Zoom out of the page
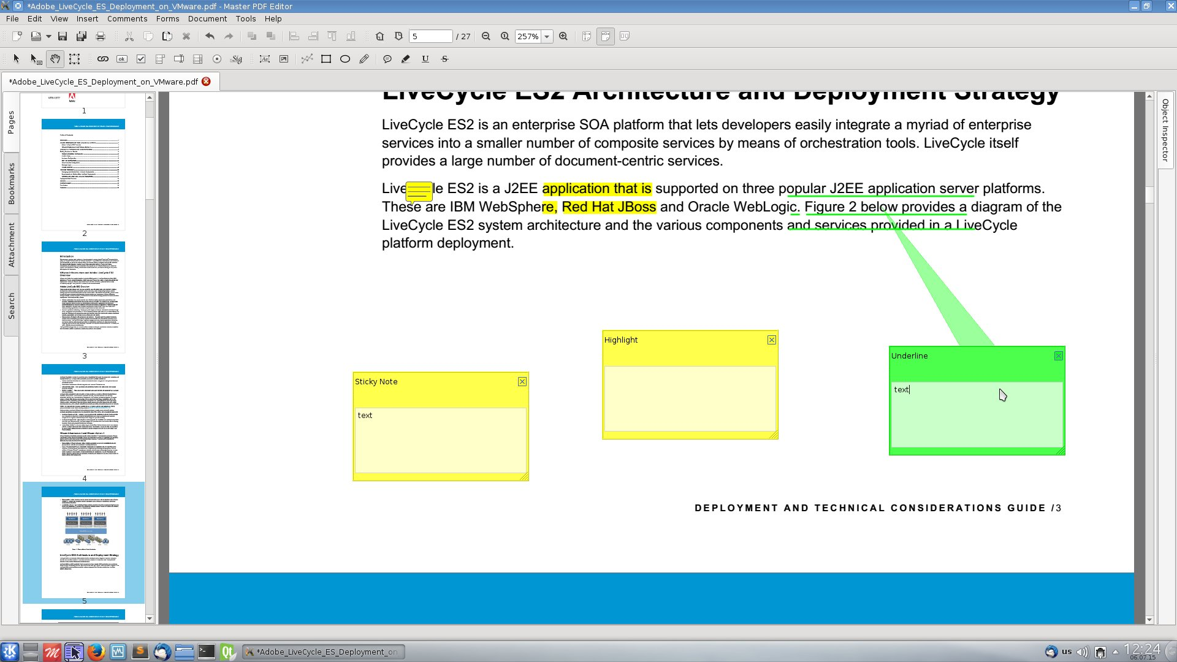The height and width of the screenshot is (662, 1177). [486, 36]
